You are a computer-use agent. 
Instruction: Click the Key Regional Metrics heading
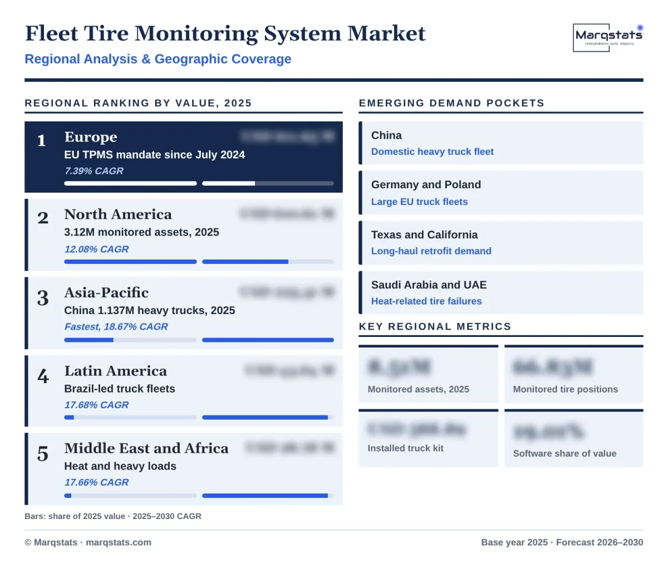point(435,326)
